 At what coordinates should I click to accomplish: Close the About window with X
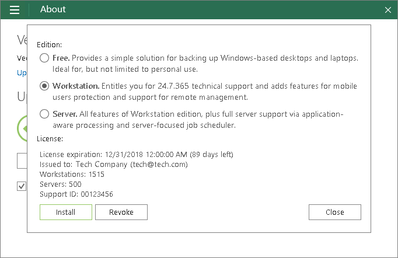point(388,10)
